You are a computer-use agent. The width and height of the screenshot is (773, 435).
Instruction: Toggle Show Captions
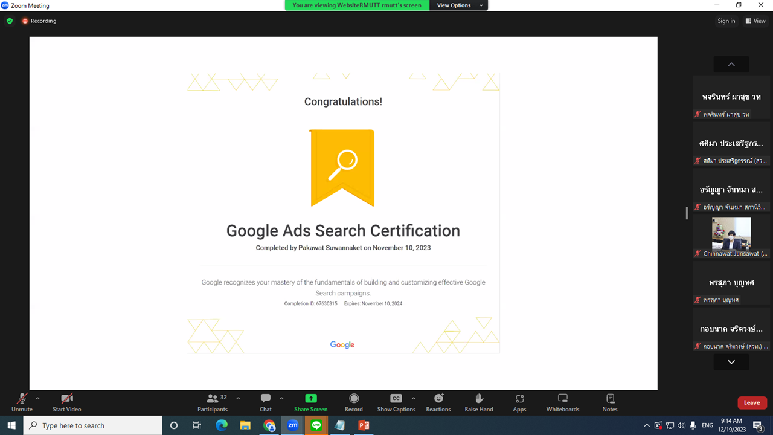396,402
